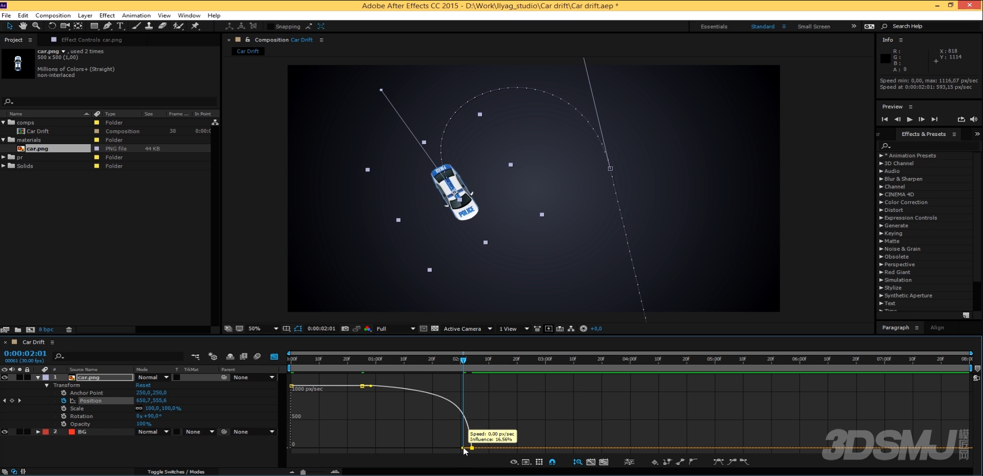Viewport: 983px width, 476px height.
Task: Click composition mini-flowchart icon in timeline
Action: pyautogui.click(x=195, y=356)
